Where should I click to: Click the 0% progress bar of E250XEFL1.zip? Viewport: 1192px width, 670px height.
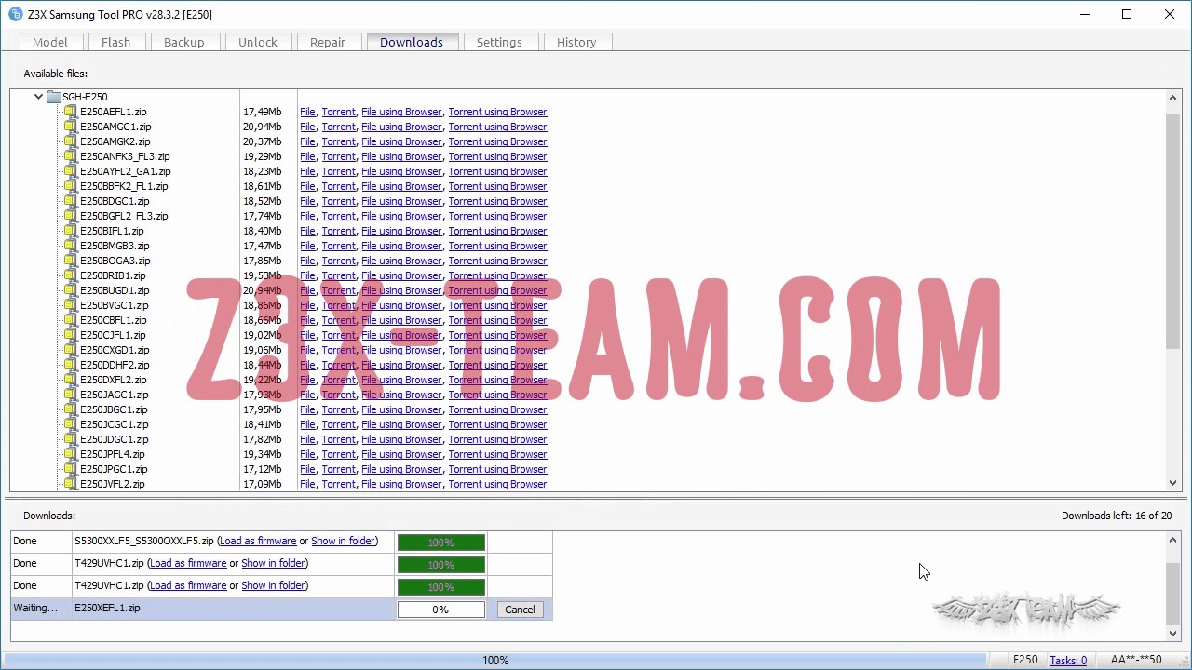click(441, 610)
